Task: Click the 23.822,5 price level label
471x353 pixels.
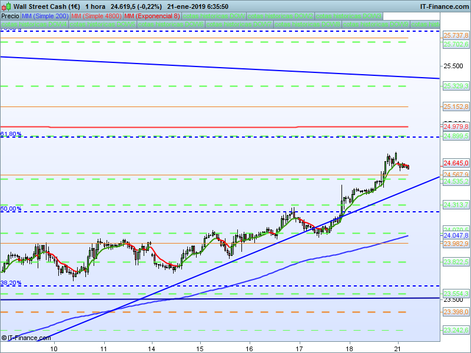Action: [456, 262]
